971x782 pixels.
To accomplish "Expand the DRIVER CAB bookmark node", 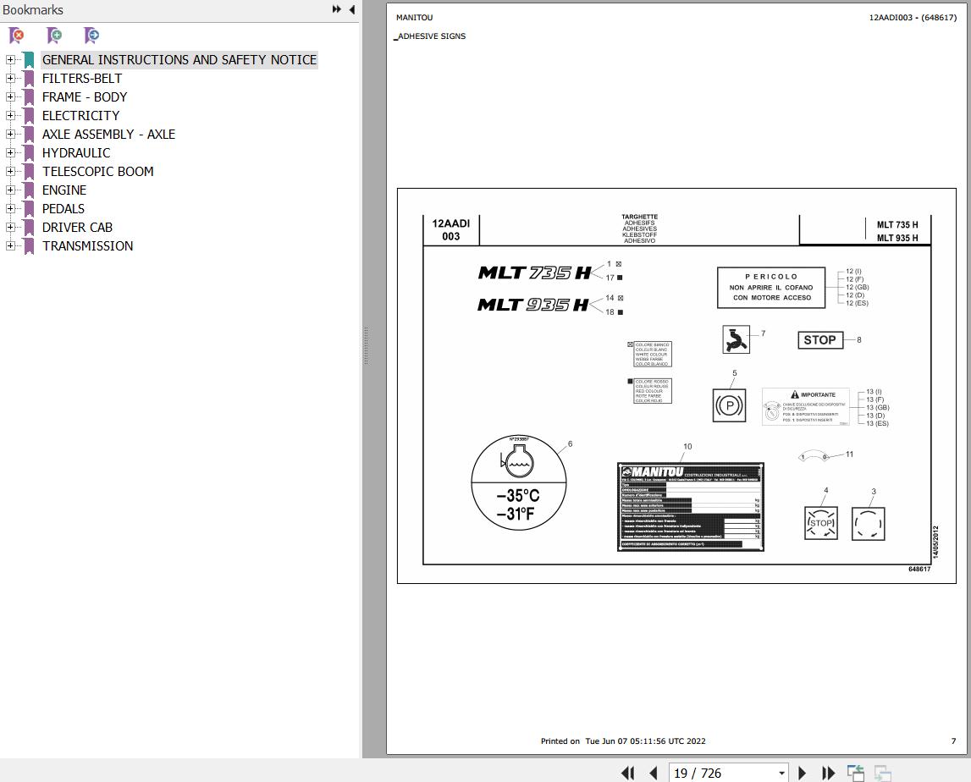I will coord(10,227).
